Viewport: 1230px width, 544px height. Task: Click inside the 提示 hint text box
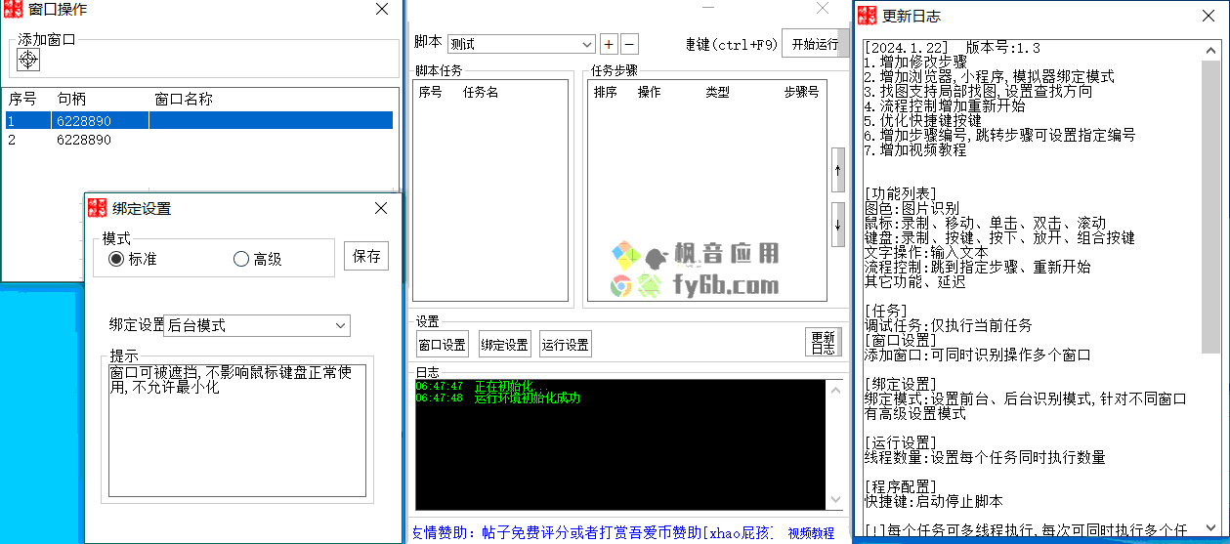click(x=236, y=431)
